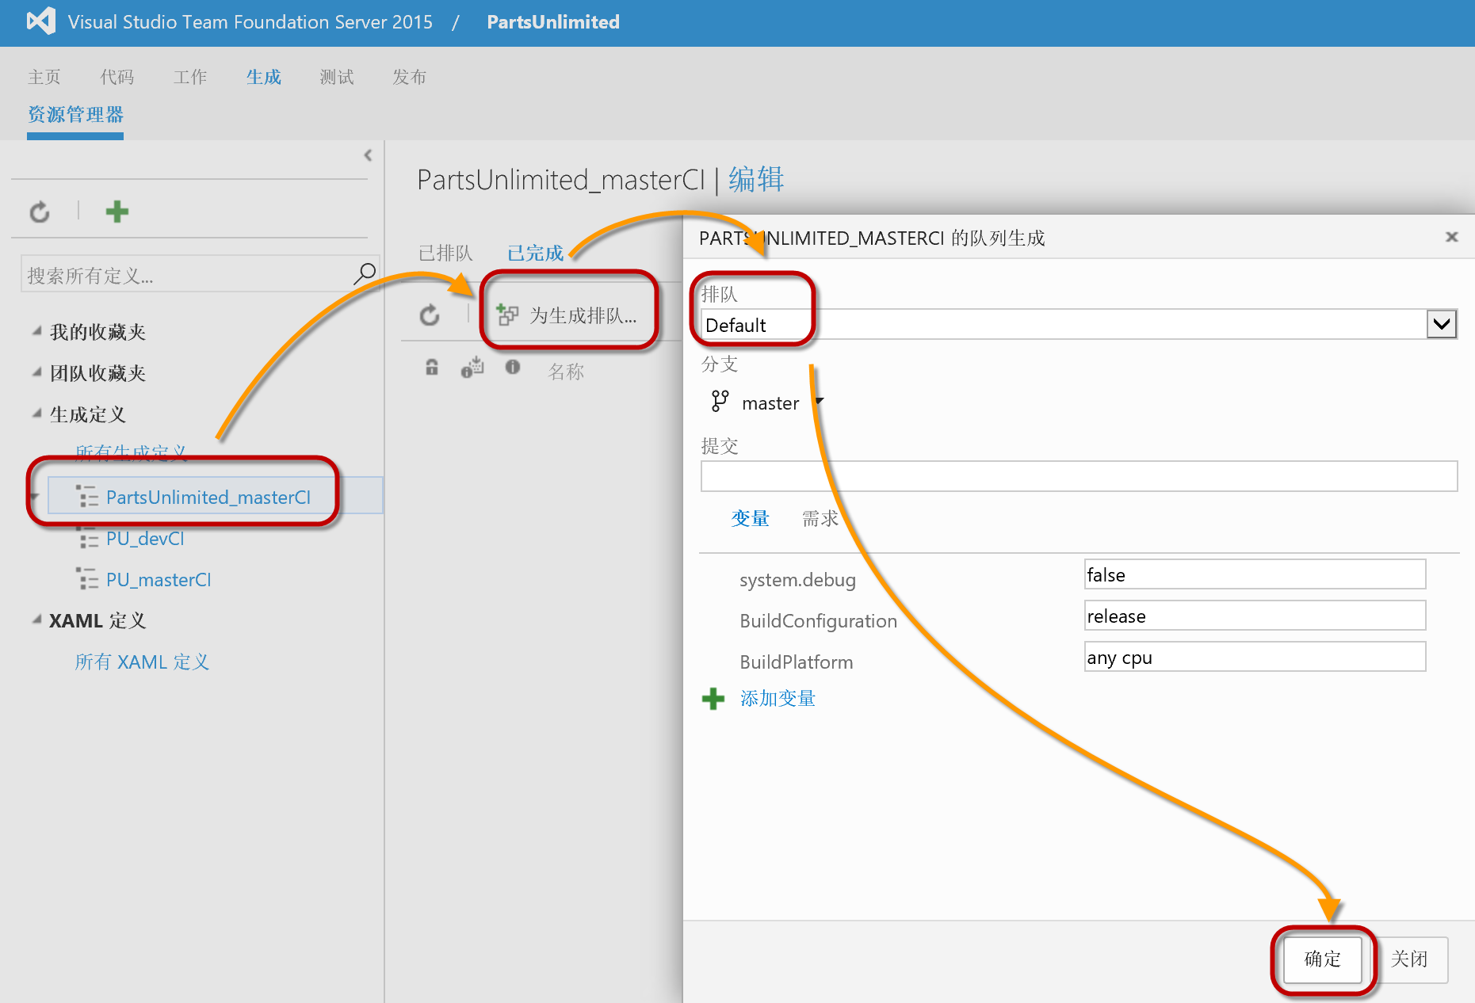Select the 变量 tab in dialog
The width and height of the screenshot is (1475, 1003).
click(x=750, y=518)
